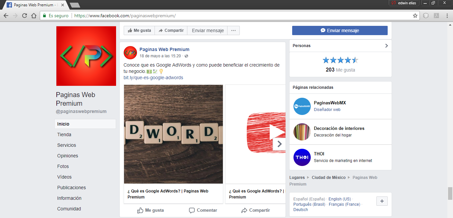The height and width of the screenshot is (218, 453).
Task: Switch language to Deutsch
Action: point(301,210)
